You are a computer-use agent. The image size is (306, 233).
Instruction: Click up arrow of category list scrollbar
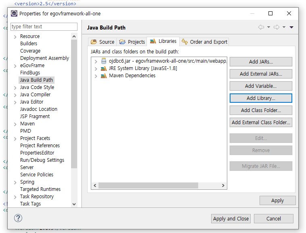tap(74, 36)
